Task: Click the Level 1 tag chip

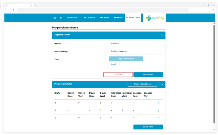Action: pos(114,64)
